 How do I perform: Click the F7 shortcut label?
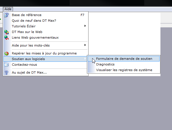click(x=82, y=15)
